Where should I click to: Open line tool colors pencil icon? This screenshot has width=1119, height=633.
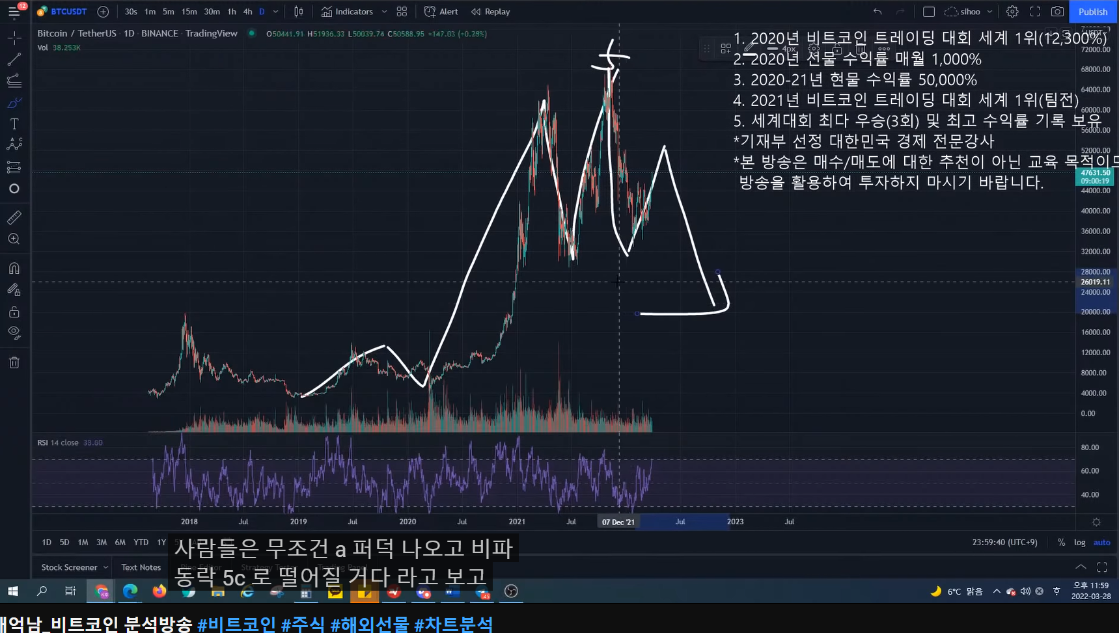(x=749, y=48)
